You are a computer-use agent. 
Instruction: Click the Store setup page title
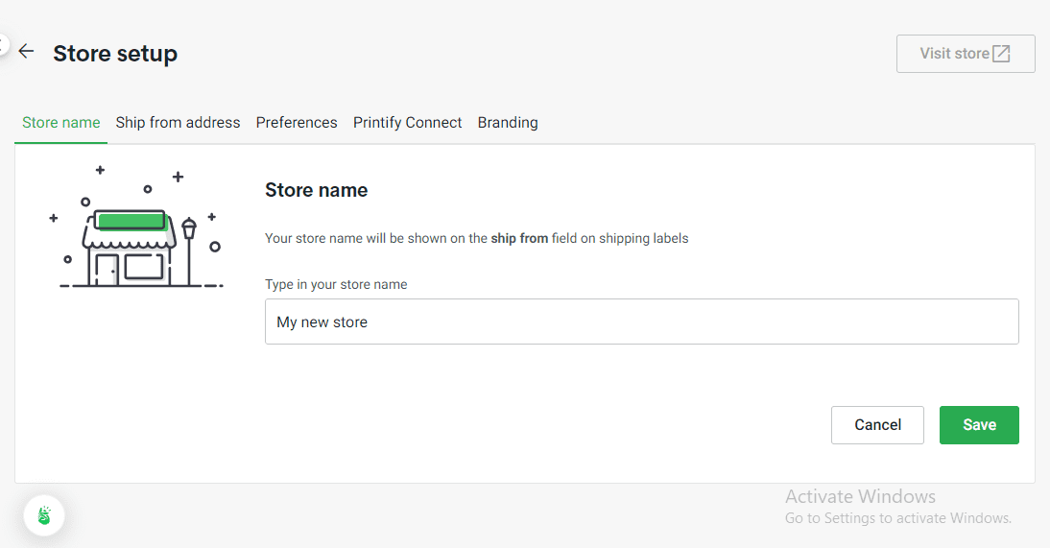point(115,54)
